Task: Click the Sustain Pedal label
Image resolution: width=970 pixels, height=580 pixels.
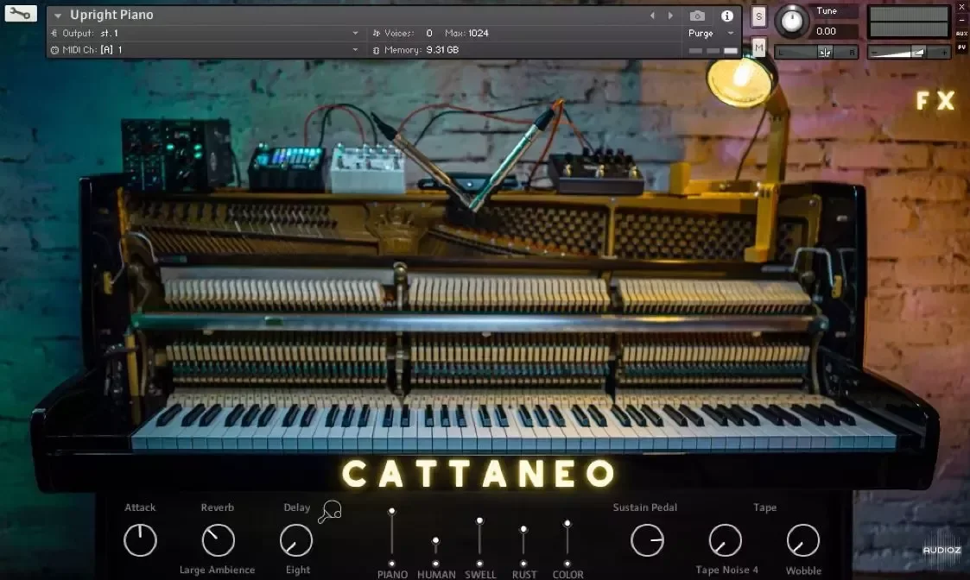Action: (x=644, y=507)
